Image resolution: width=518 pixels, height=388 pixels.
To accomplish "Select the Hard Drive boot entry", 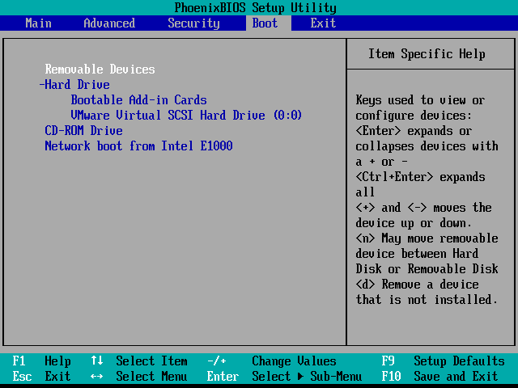I will [78, 85].
